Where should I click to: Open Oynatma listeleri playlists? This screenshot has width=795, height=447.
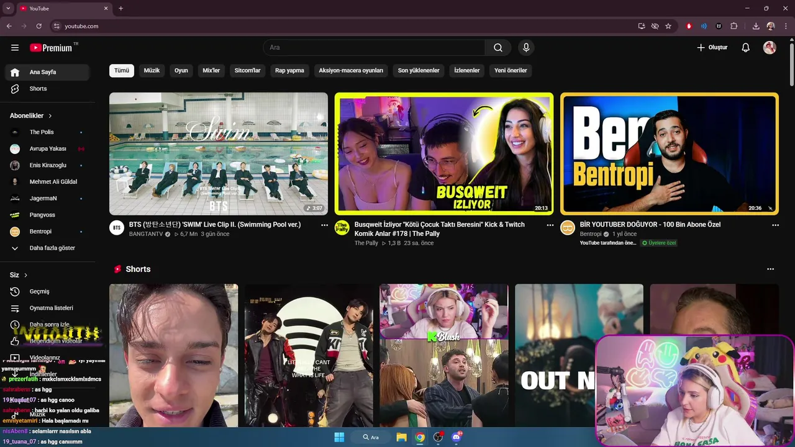pos(47,308)
